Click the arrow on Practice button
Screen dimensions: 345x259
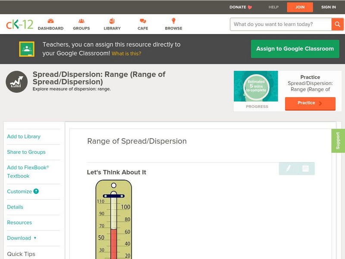[x=320, y=103]
